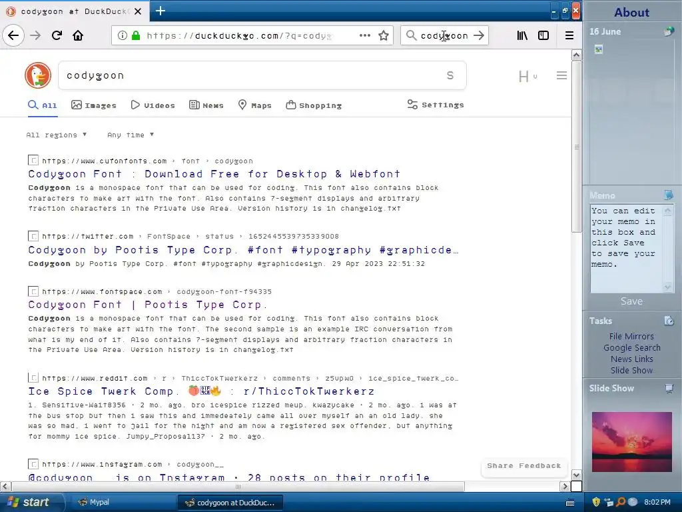Click into the memo text box
The width and height of the screenshot is (682, 512).
pos(625,249)
